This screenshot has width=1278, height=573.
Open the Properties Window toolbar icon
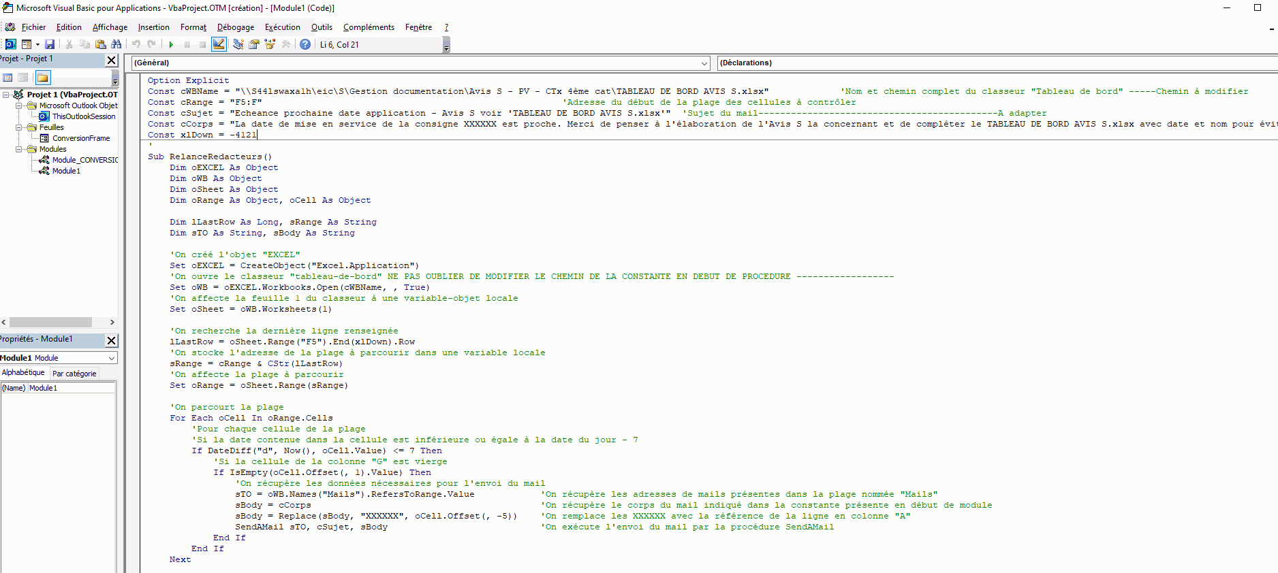[253, 44]
